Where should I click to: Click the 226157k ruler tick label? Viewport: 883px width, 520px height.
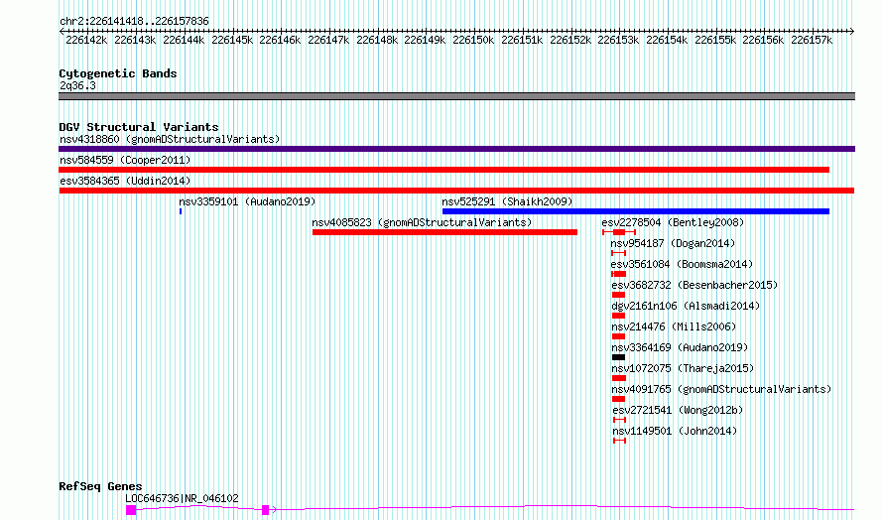[x=812, y=41]
